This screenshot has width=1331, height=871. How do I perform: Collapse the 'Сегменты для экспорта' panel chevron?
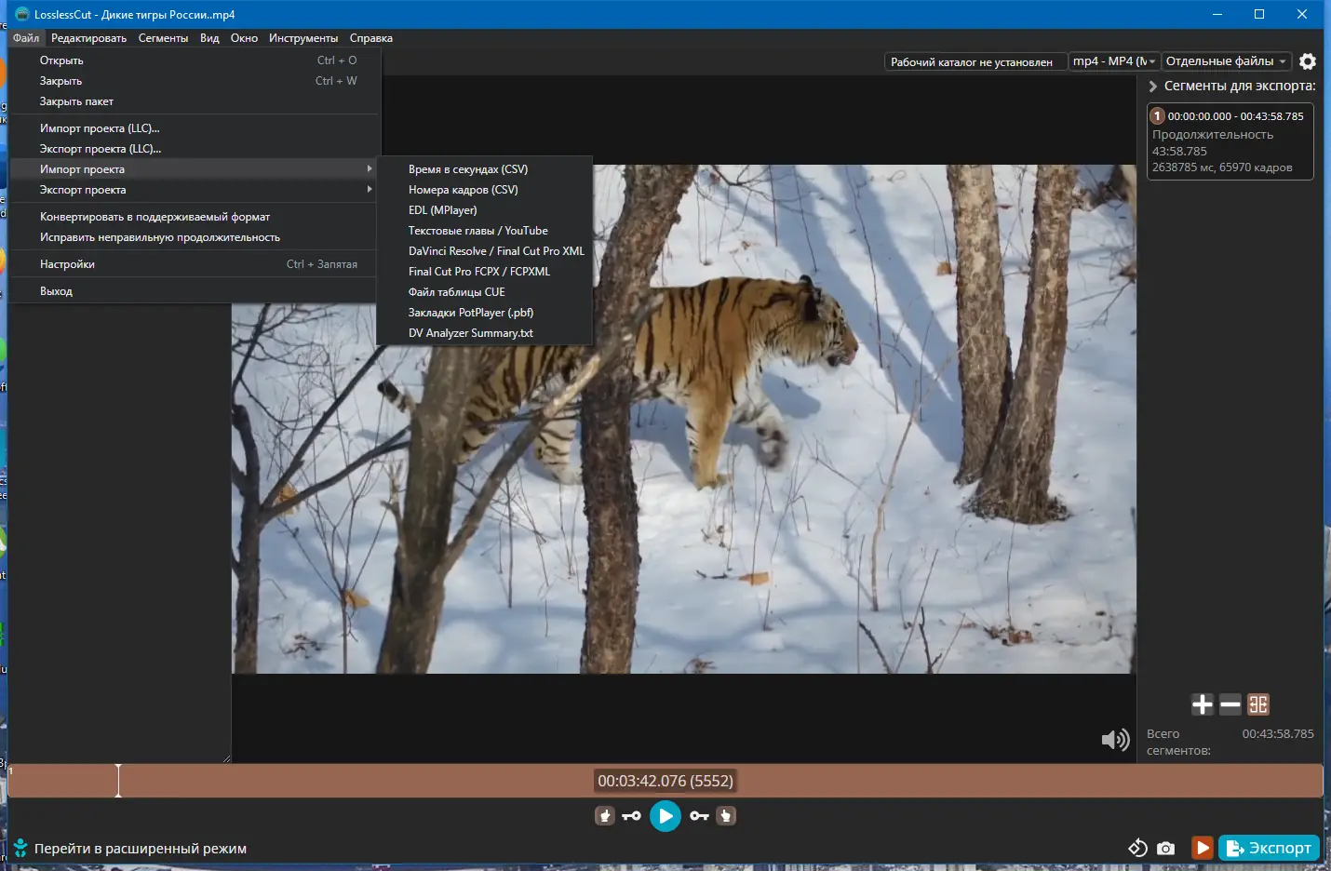1153,86
